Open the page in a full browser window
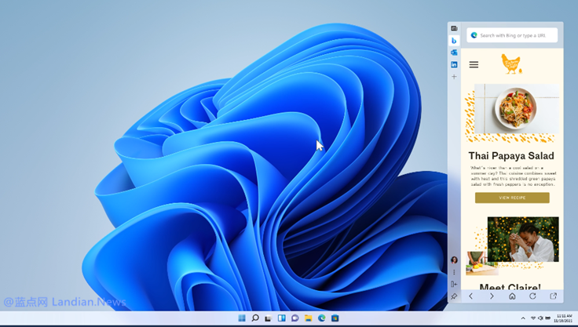The image size is (578, 327). pos(553,296)
